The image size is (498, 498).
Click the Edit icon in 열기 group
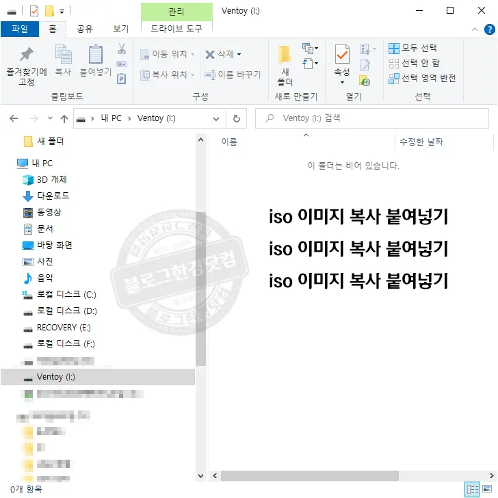pos(365,65)
